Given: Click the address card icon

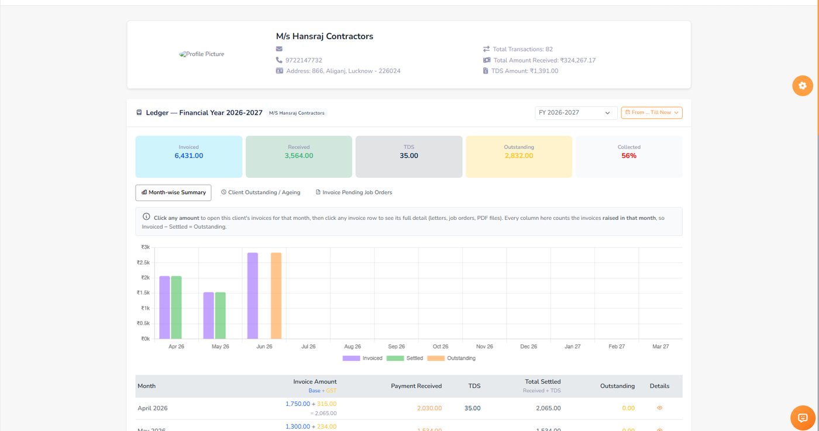Looking at the screenshot, I should 280,71.
